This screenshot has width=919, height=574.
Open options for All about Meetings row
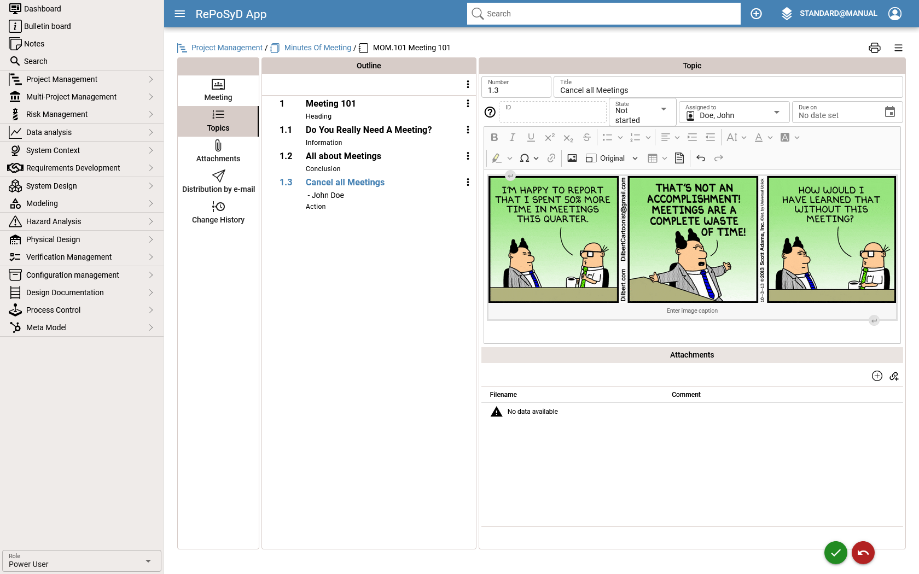pyautogui.click(x=468, y=156)
